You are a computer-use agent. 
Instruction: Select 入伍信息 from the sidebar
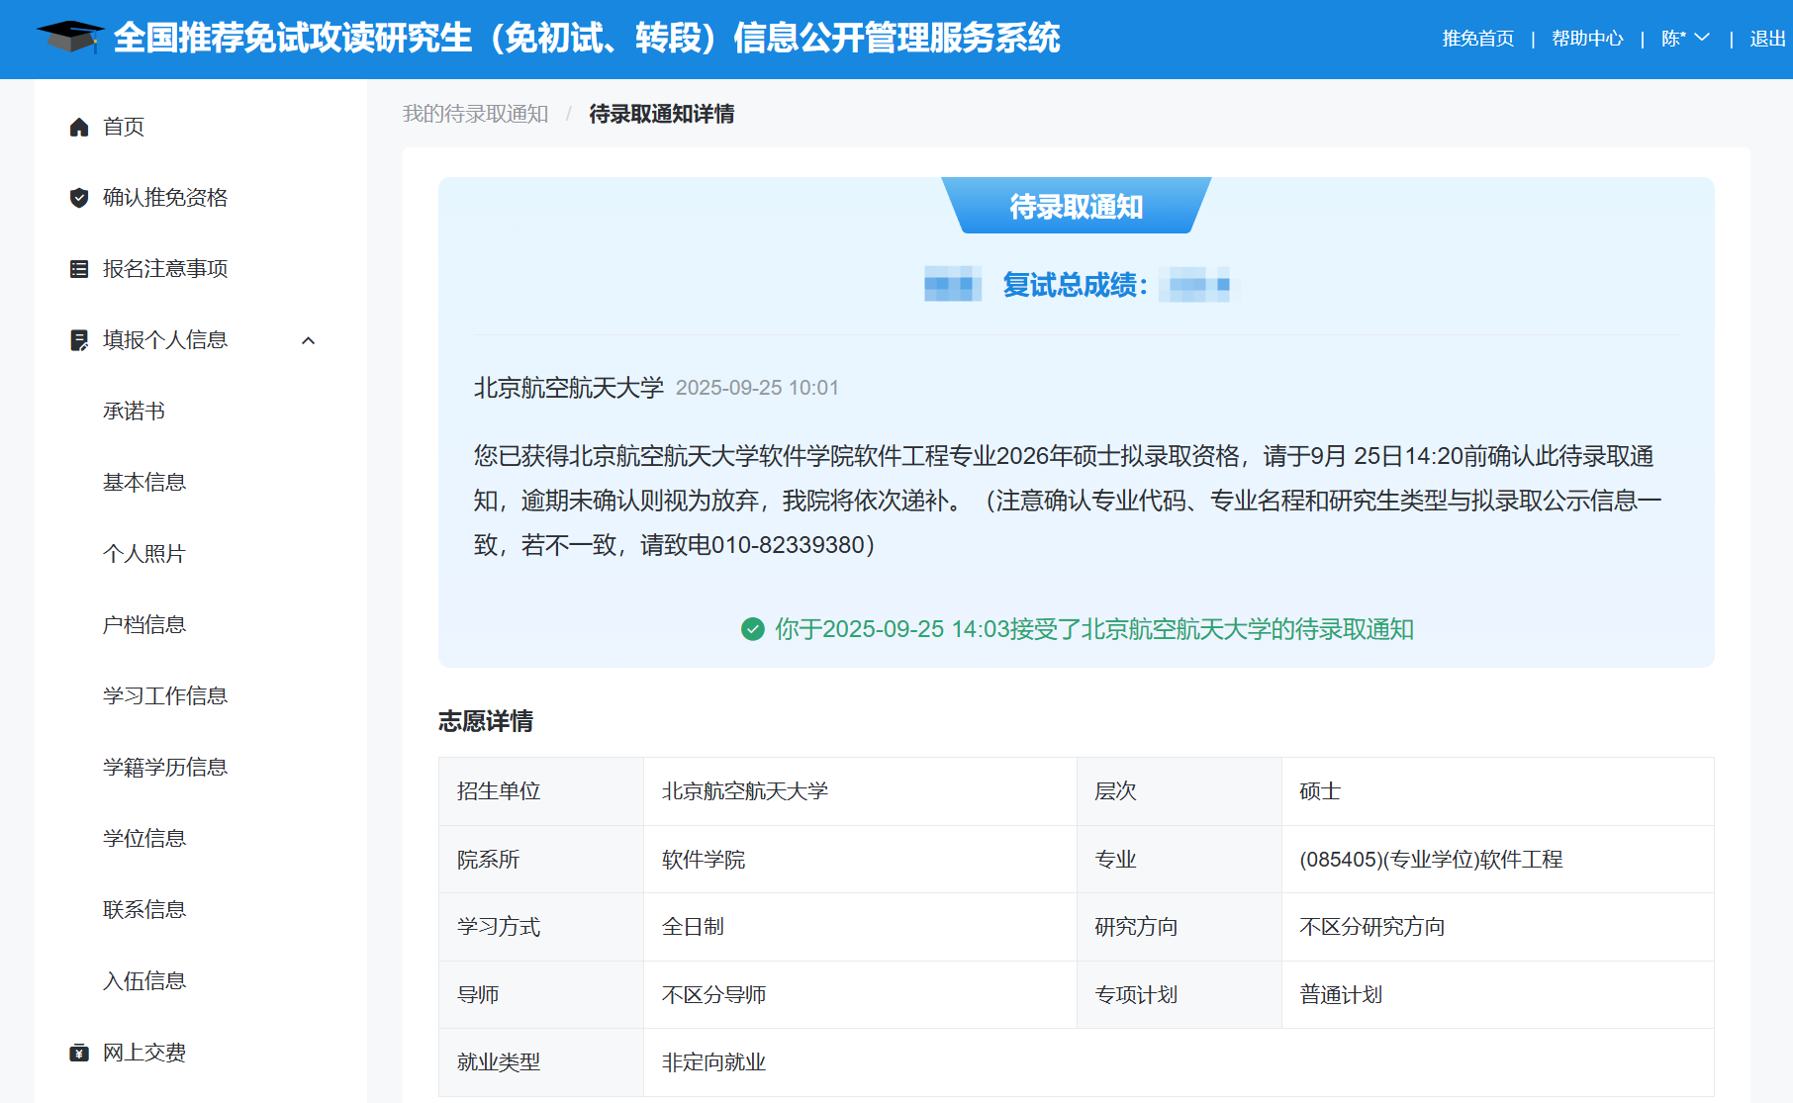click(x=142, y=980)
